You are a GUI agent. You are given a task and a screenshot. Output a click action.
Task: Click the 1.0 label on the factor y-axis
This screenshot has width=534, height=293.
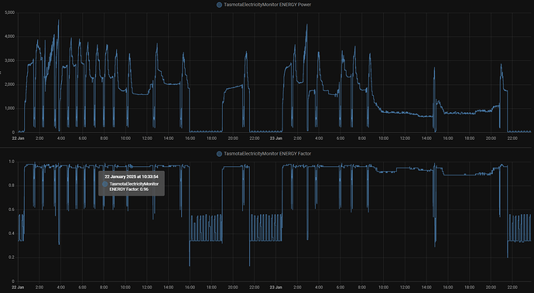coord(12,162)
